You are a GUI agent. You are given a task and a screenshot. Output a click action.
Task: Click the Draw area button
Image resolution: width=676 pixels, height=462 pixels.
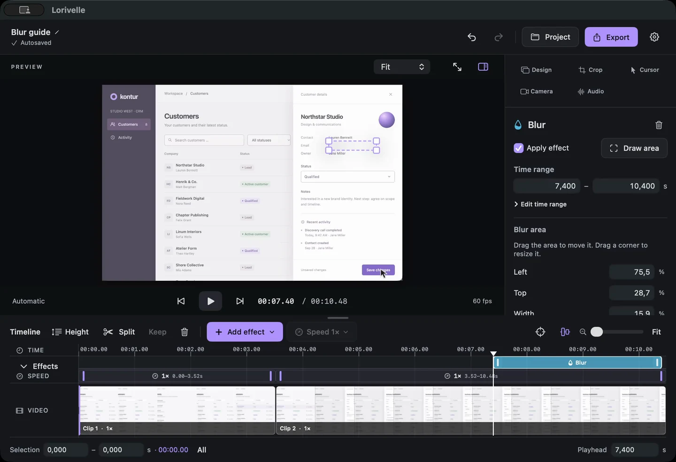[x=634, y=148]
